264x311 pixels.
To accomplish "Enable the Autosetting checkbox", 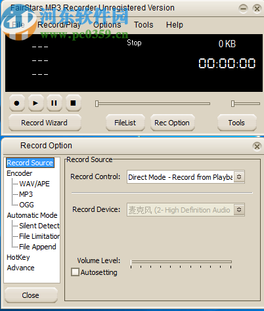I will [x=76, y=272].
